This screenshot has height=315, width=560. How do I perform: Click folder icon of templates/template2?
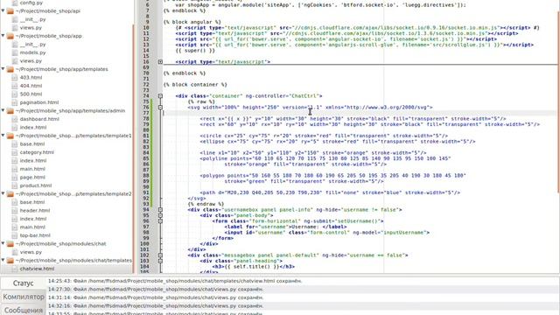coord(10,194)
